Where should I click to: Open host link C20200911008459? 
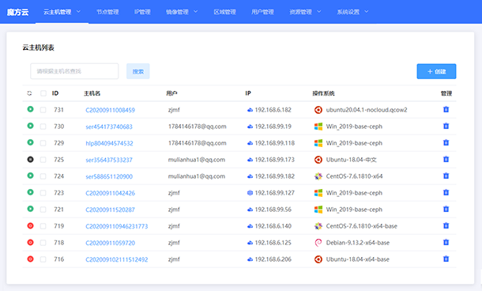coord(110,110)
